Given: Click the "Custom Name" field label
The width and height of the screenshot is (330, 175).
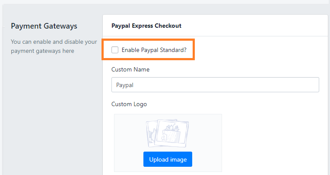Looking at the screenshot, I should (x=130, y=69).
